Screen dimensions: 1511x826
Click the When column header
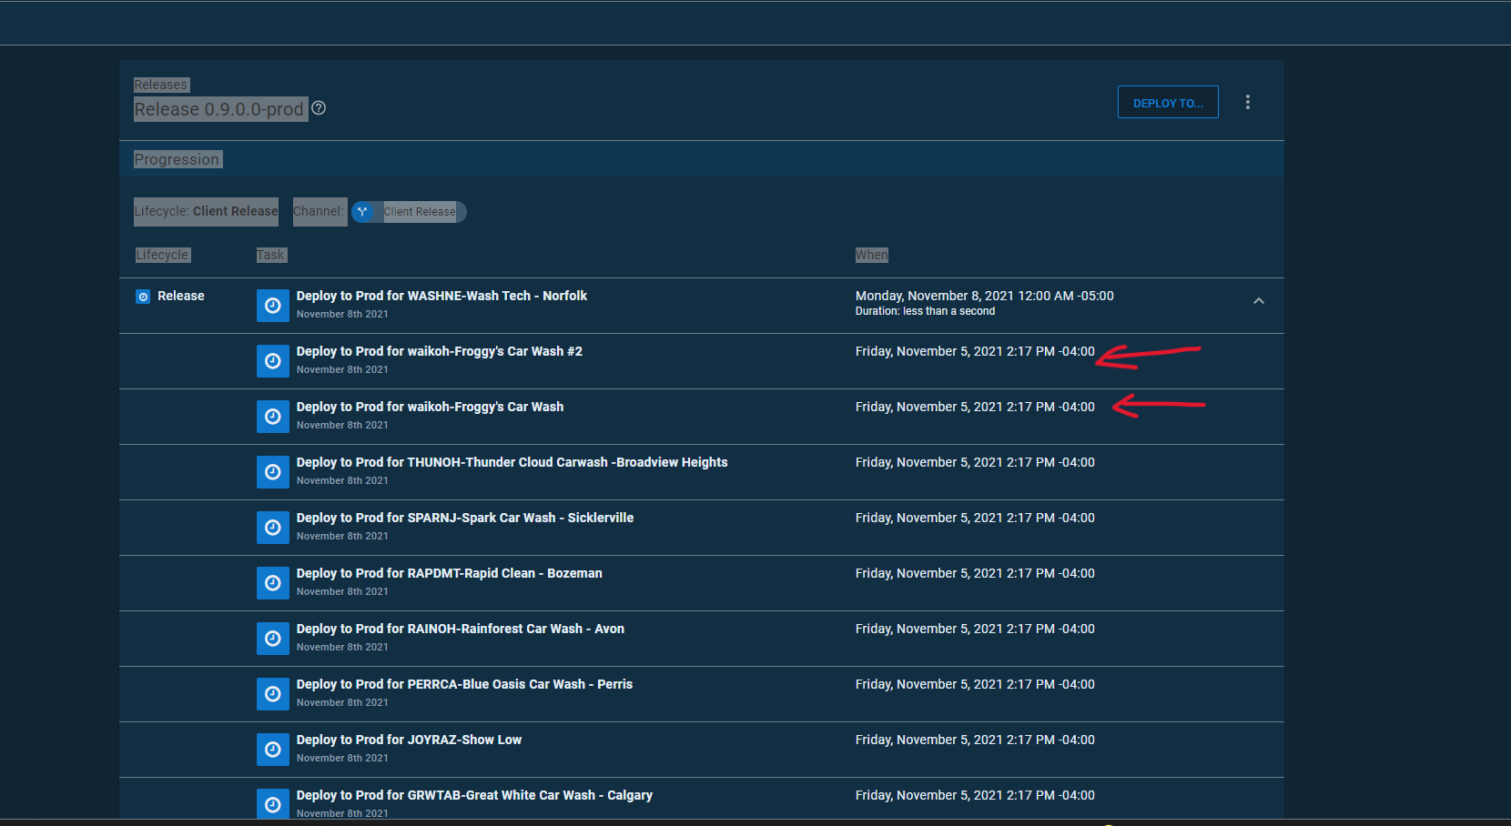(871, 255)
